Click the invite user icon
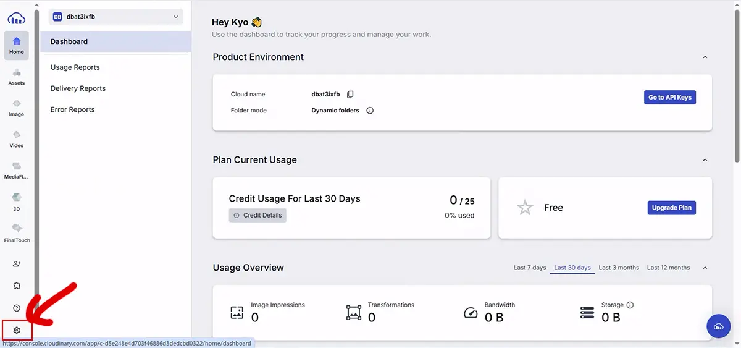 17,264
